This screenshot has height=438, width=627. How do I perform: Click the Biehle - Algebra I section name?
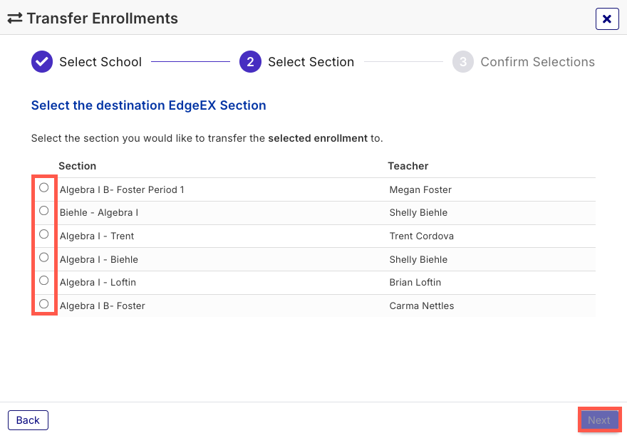[x=99, y=213]
